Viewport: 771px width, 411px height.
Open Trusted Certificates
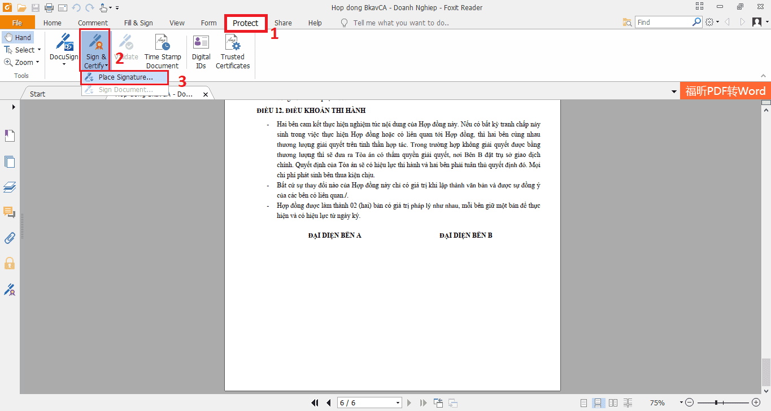click(233, 51)
